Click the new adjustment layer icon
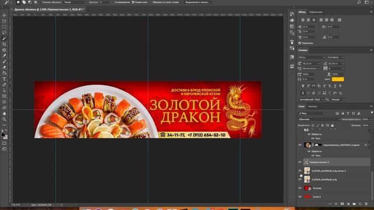This screenshot has height=210, width=374. (348, 204)
